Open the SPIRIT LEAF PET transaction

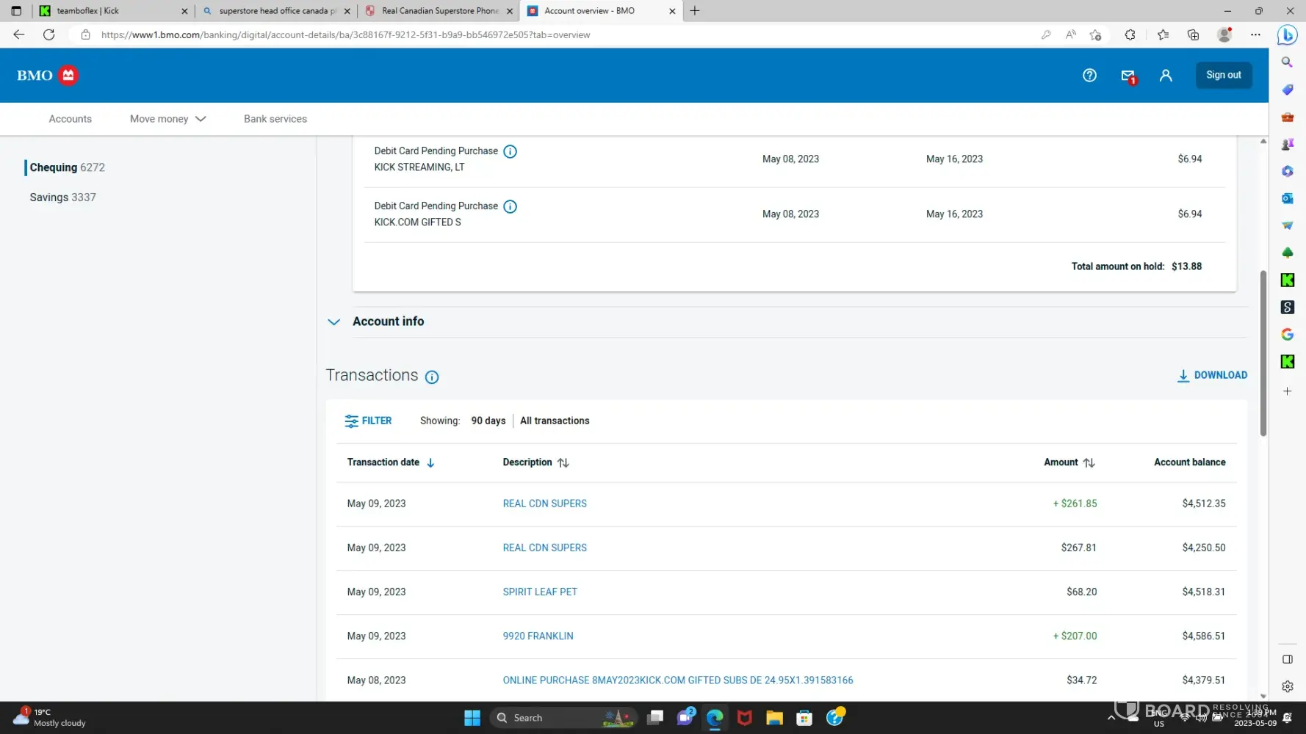(x=539, y=592)
